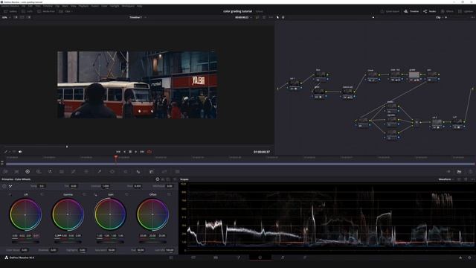Reset the Lift wheel

pyautogui.click(x=42, y=194)
